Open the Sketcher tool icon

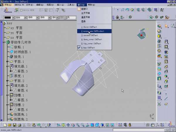(x=173, y=26)
